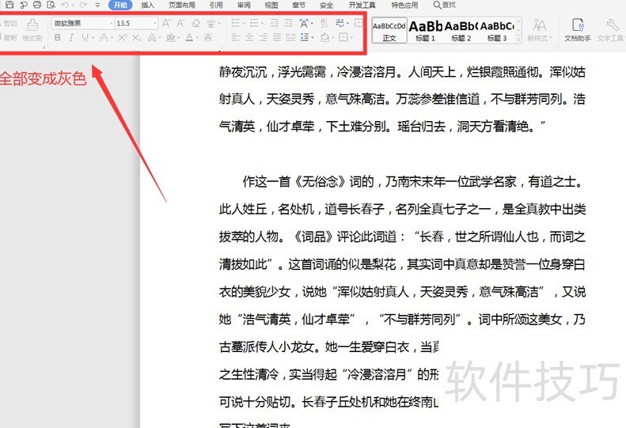Viewport: 626px width, 428px height.
Task: Toggle Bold formatting
Action: [x=58, y=37]
